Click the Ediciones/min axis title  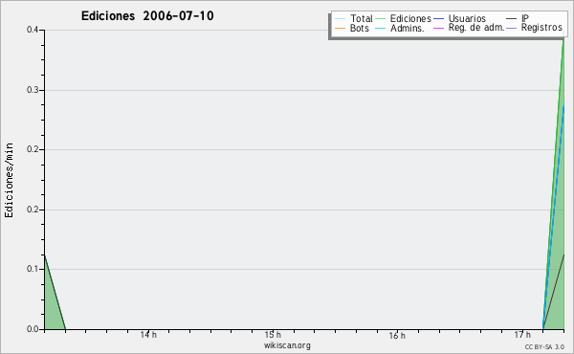(9, 180)
